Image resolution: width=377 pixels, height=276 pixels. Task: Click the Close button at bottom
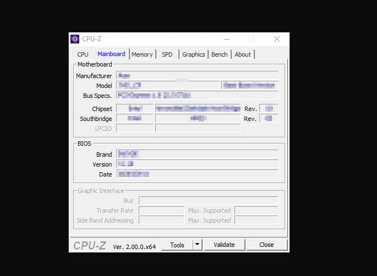point(266,245)
